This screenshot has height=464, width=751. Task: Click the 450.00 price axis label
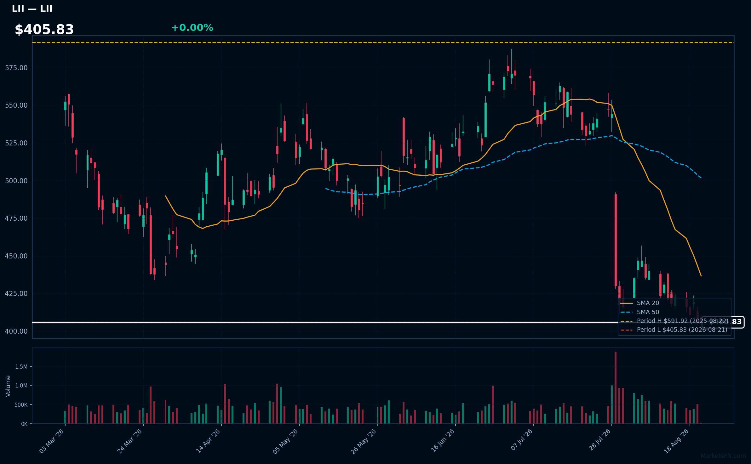coord(16,256)
